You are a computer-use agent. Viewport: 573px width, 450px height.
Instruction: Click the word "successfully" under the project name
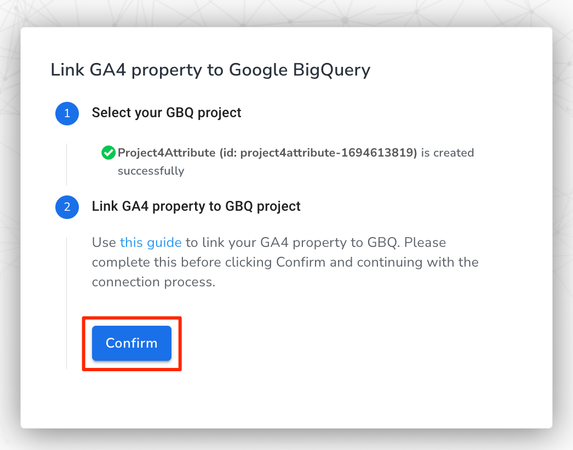click(x=151, y=171)
